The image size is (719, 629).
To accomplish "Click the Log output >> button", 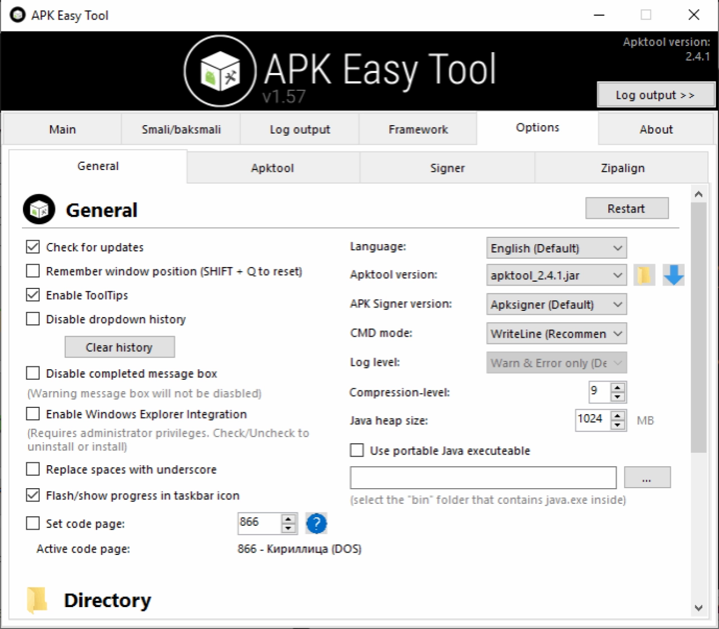I will pyautogui.click(x=656, y=95).
